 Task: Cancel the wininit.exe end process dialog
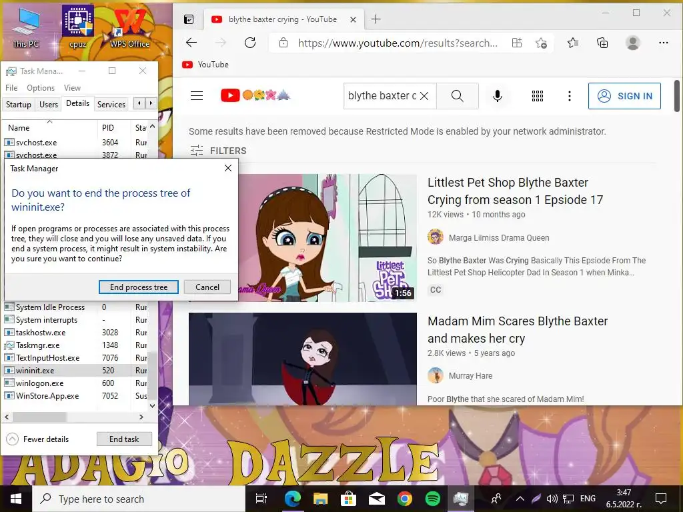point(207,287)
